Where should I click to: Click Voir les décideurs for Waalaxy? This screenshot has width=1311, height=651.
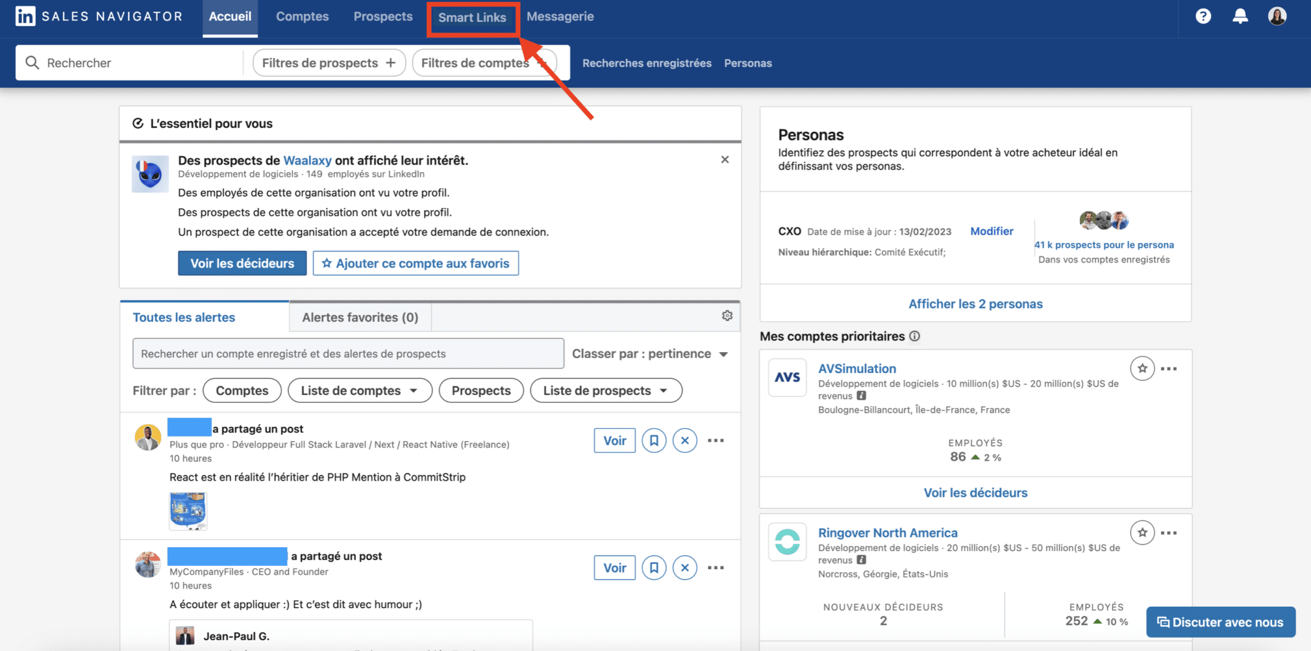(242, 262)
